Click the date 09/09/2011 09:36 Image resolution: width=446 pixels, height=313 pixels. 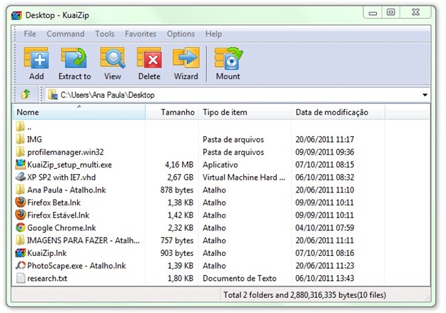[x=325, y=152]
